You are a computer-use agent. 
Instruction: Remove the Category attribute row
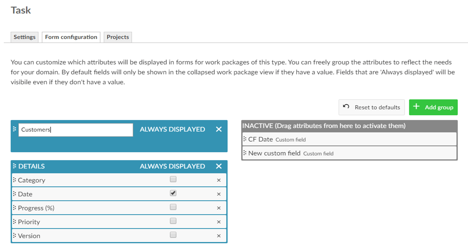click(218, 180)
